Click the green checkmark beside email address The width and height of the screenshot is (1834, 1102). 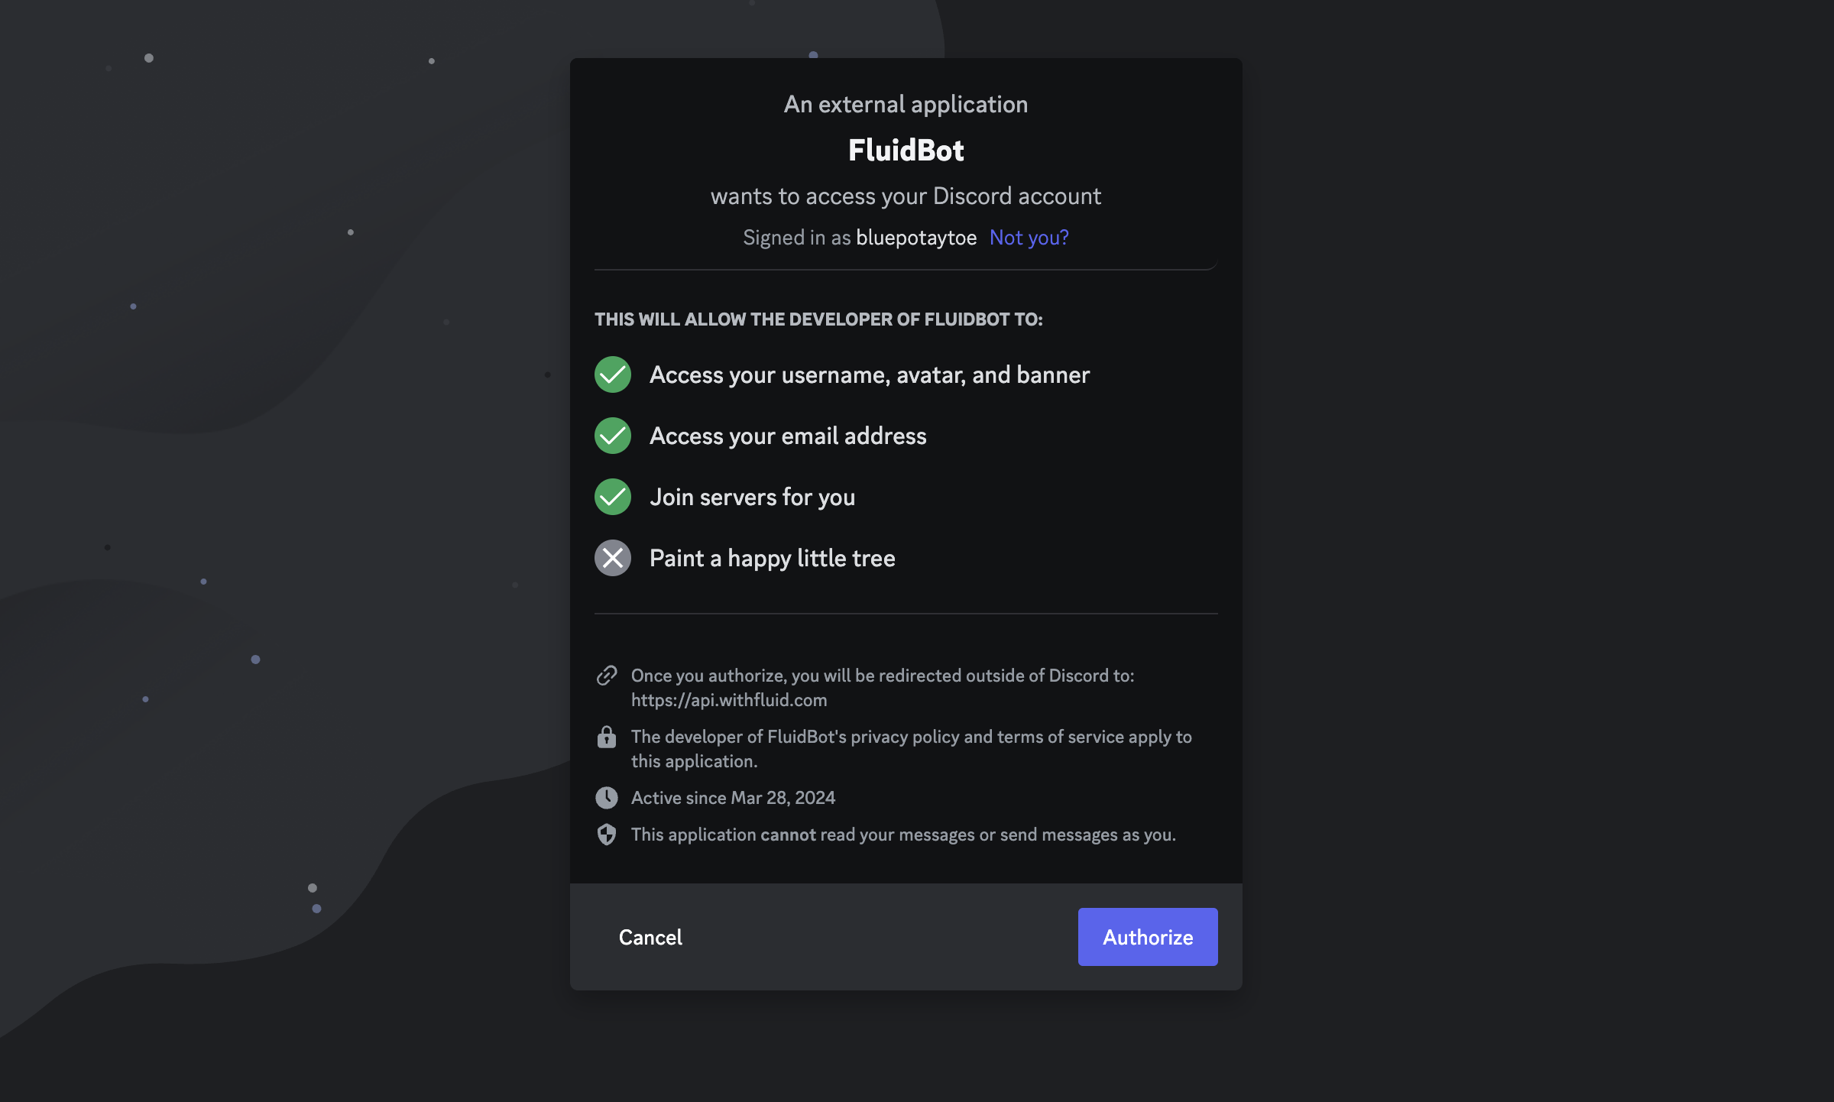pyautogui.click(x=613, y=436)
